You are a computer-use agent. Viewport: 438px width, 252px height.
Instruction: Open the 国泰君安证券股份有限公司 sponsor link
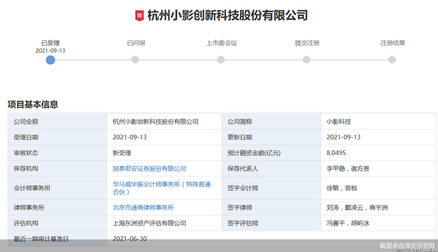(149, 169)
